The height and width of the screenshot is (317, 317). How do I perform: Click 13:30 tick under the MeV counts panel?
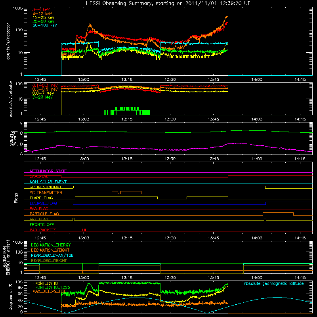[x=170, y=119]
